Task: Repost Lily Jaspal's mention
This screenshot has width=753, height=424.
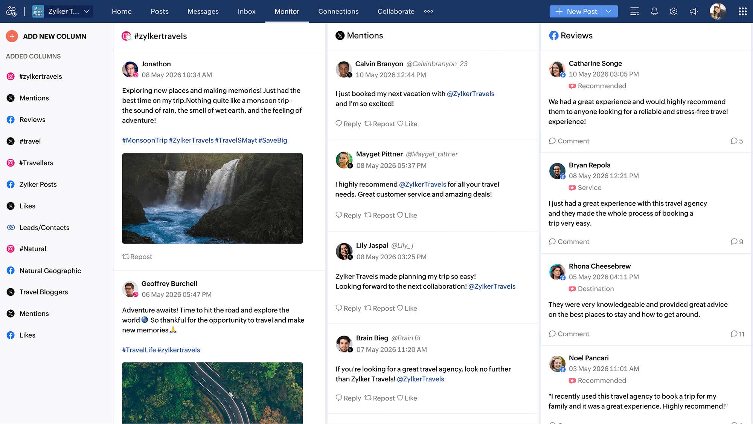Action: (x=380, y=308)
